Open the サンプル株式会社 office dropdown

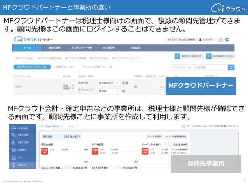[213, 127]
